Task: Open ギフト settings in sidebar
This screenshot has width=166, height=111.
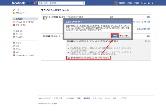Action: [x=17, y=52]
